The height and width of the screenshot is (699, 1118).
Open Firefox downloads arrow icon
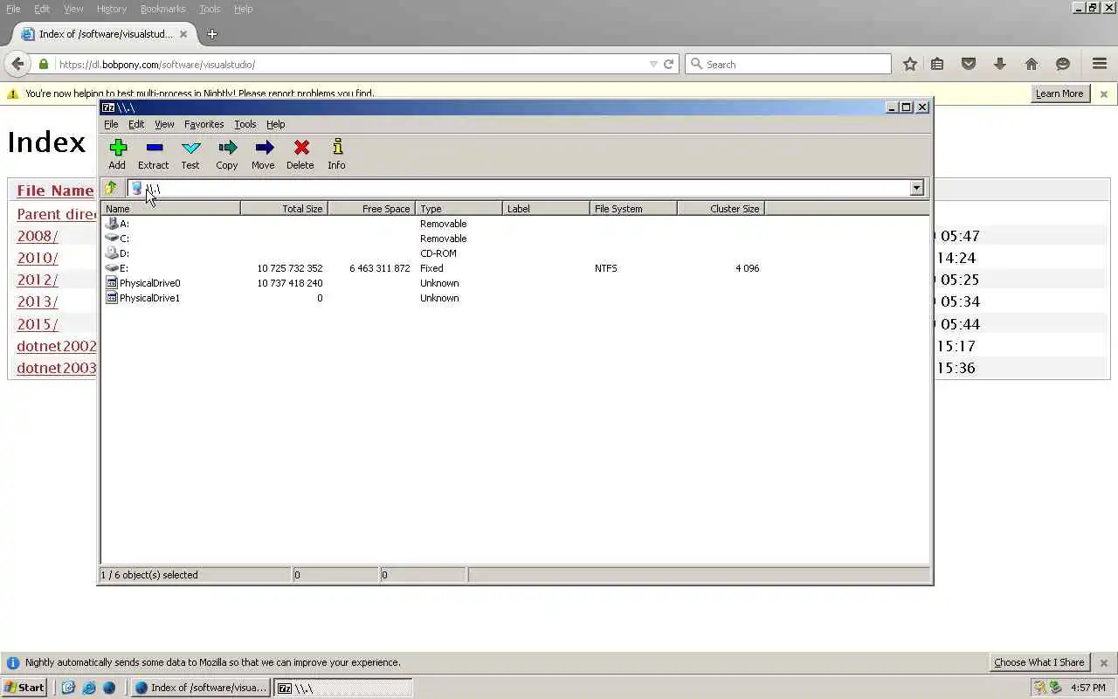point(1000,64)
